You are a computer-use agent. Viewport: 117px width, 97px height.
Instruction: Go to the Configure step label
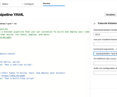[29, 4]
